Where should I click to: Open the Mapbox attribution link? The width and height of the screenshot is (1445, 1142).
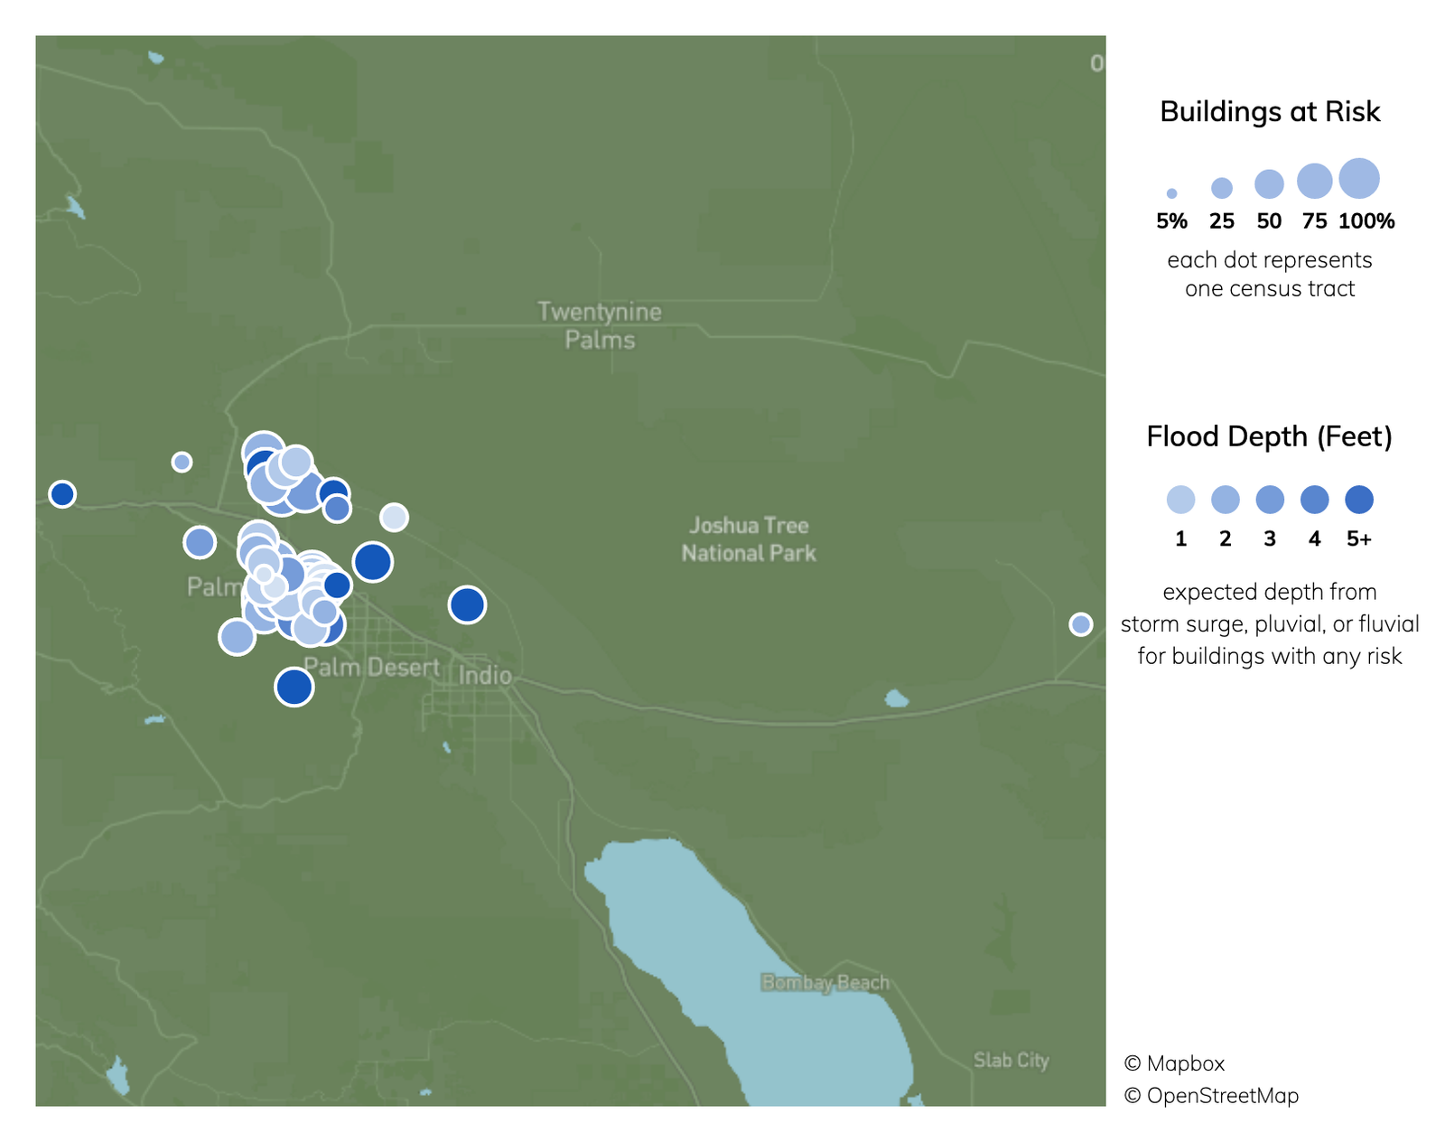click(x=1174, y=1063)
